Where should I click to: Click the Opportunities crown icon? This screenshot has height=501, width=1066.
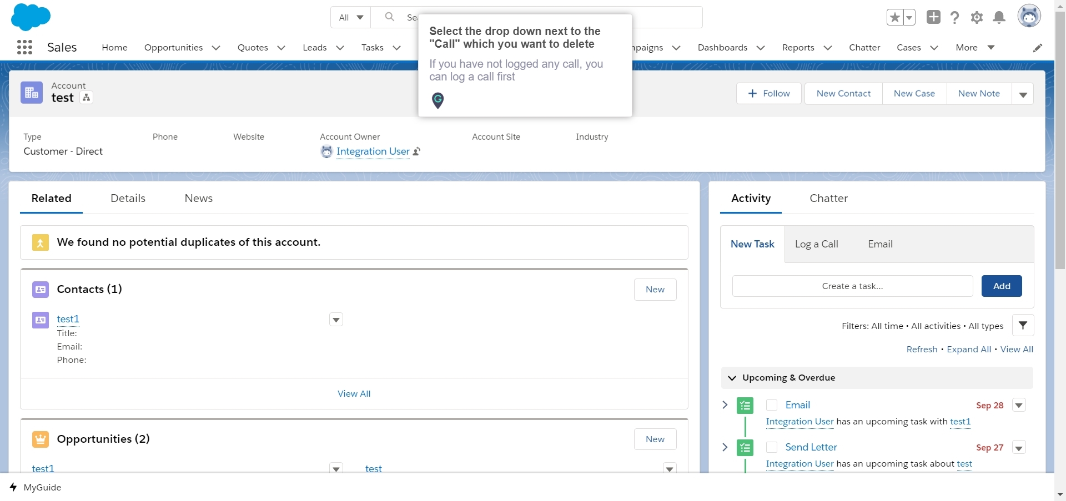click(x=41, y=439)
